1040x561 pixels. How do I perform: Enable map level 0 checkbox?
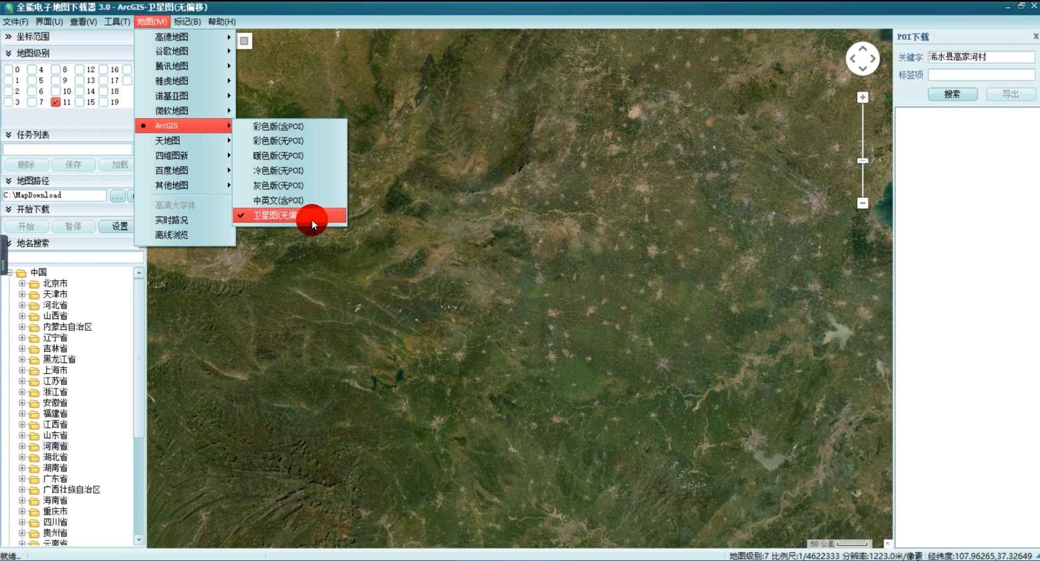coord(9,69)
